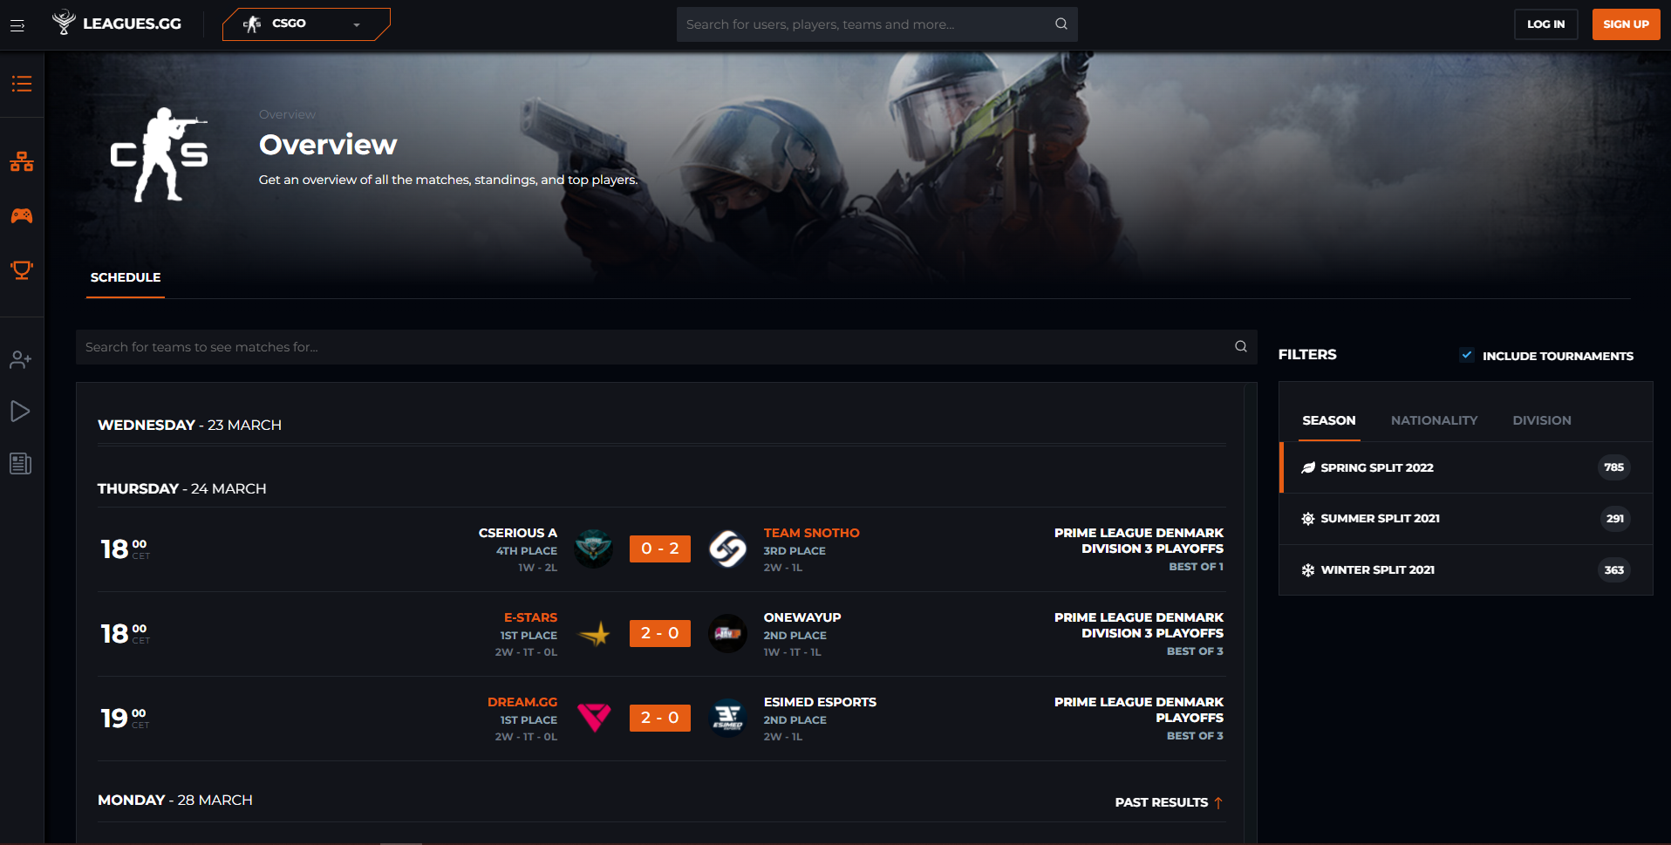The width and height of the screenshot is (1671, 845).
Task: Click the add-user icon in sidebar
Action: 21,359
